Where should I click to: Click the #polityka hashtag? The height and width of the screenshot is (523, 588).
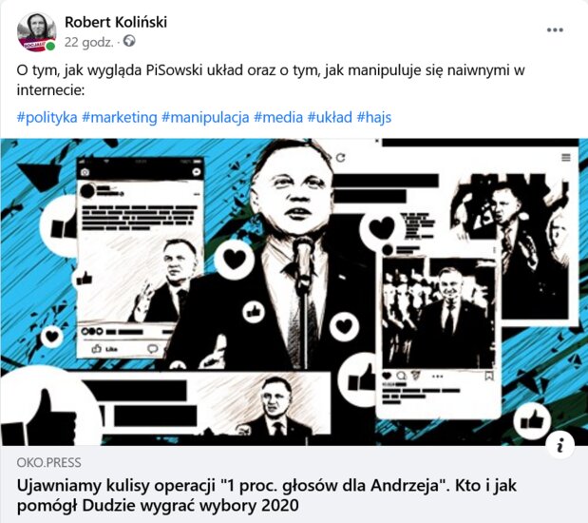[x=47, y=117]
